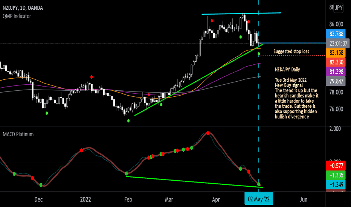Screen dimensions: 351x207
Task: Select the cyan horizontal resistance line at the top
Action: [x=241, y=14]
